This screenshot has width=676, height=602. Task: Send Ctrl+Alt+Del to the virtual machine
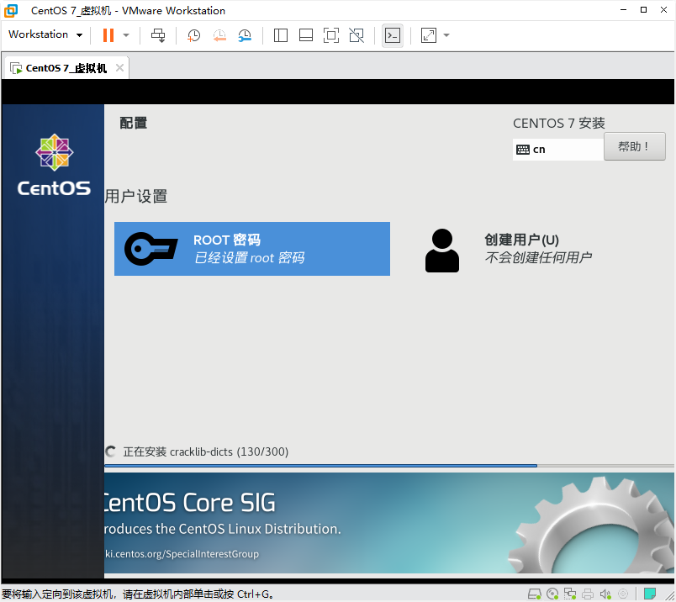point(158,35)
